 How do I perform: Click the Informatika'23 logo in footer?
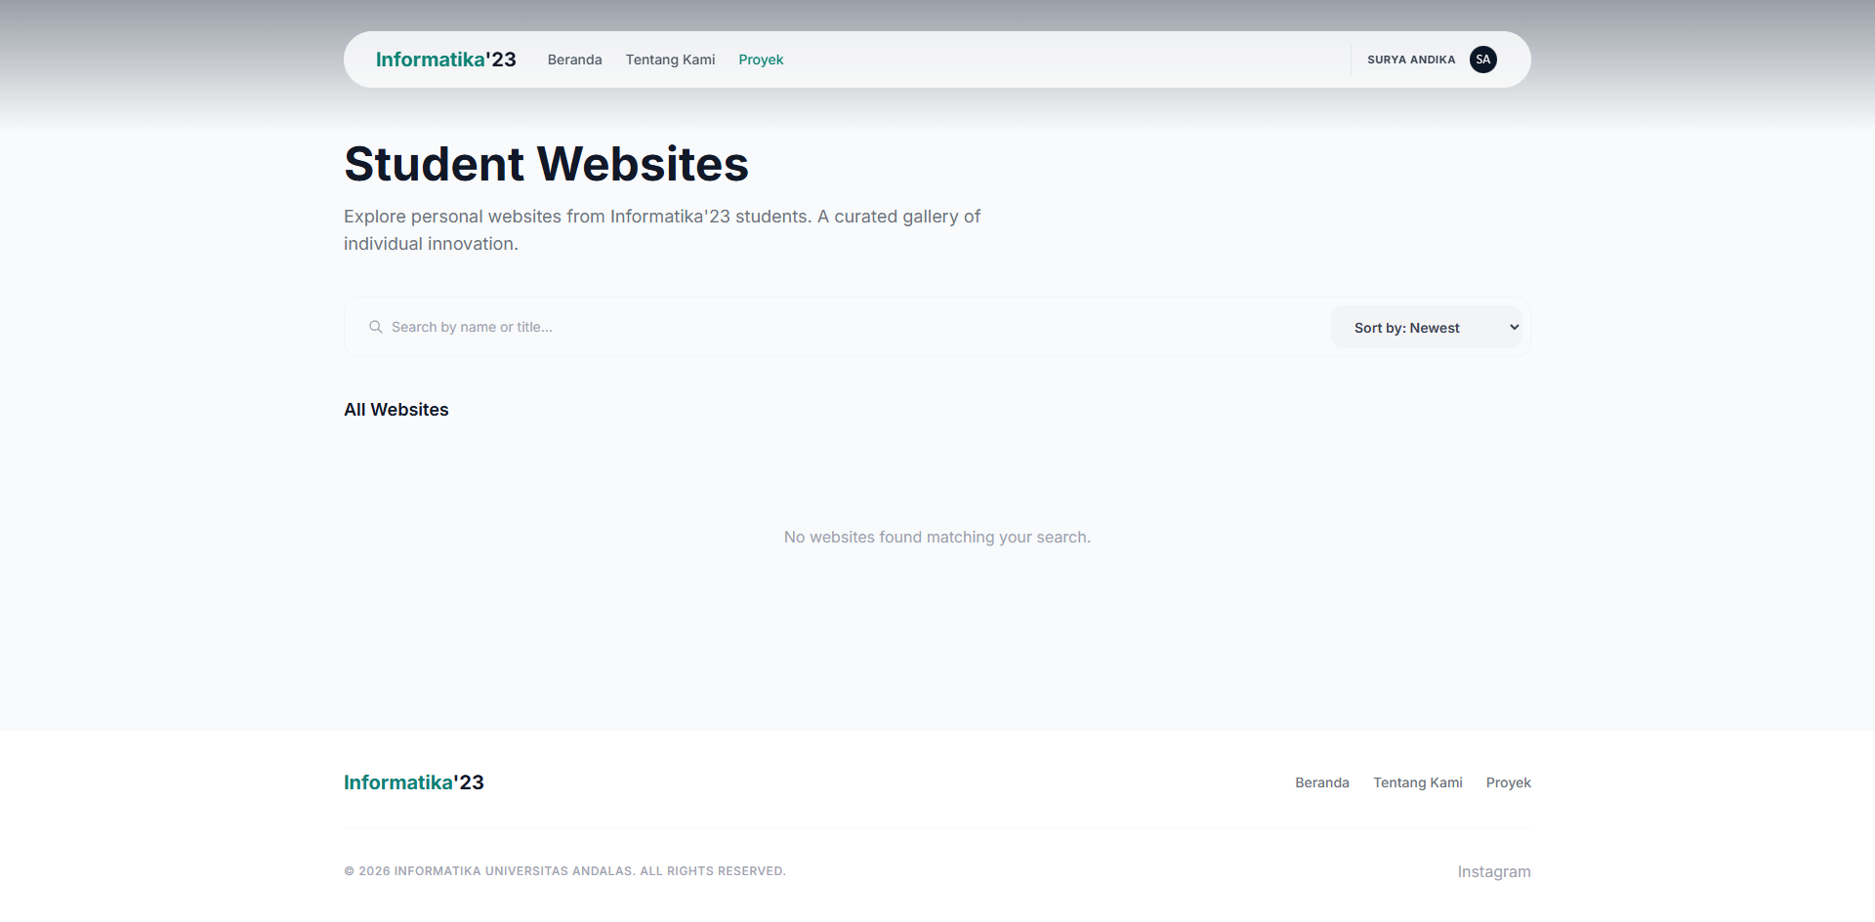[414, 782]
